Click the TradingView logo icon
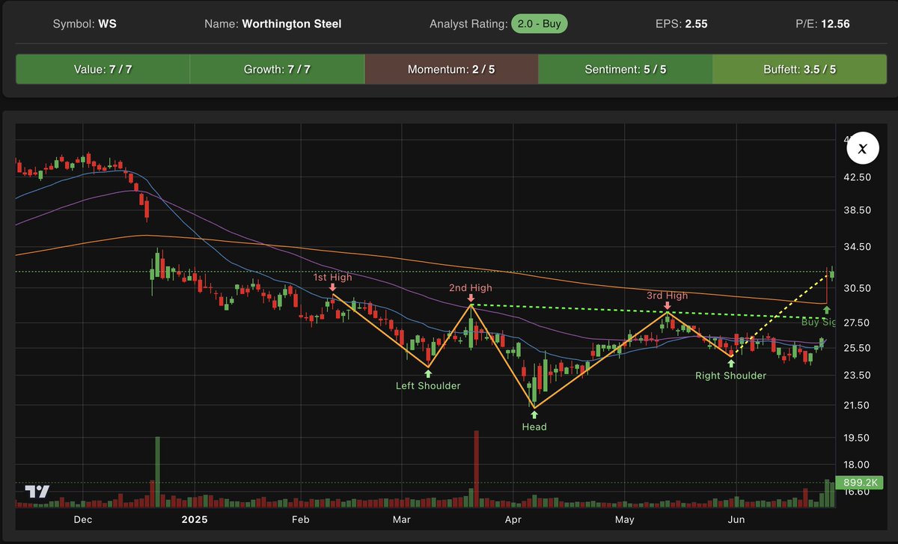Image resolution: width=898 pixels, height=544 pixels. 37,492
